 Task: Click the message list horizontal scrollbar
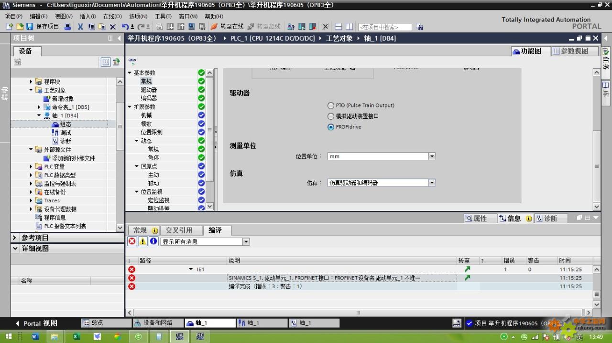coord(358,313)
